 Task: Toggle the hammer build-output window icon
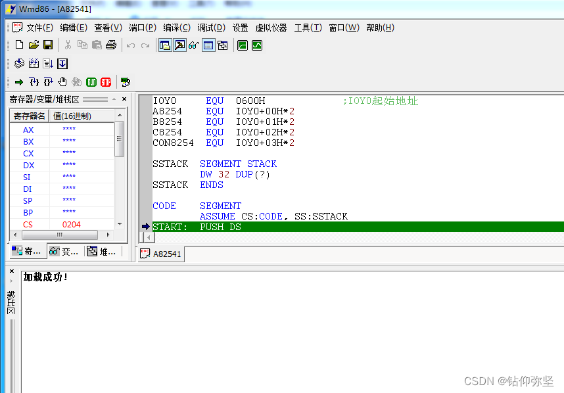tap(179, 45)
